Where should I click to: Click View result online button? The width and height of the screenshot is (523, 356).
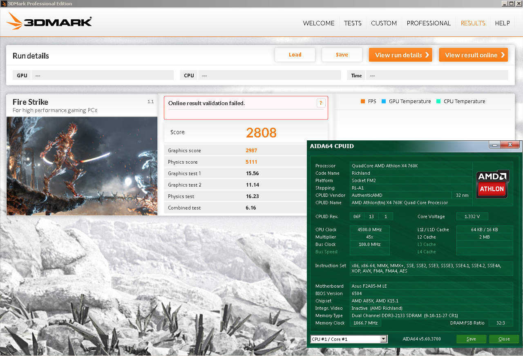coord(473,55)
